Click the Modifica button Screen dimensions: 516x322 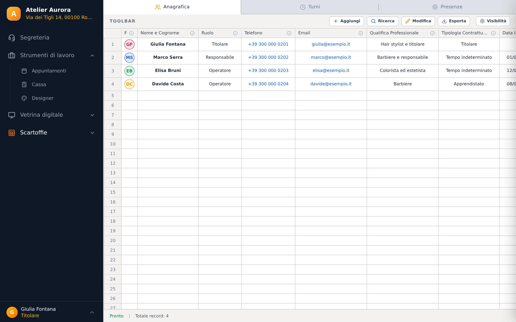[x=418, y=21]
